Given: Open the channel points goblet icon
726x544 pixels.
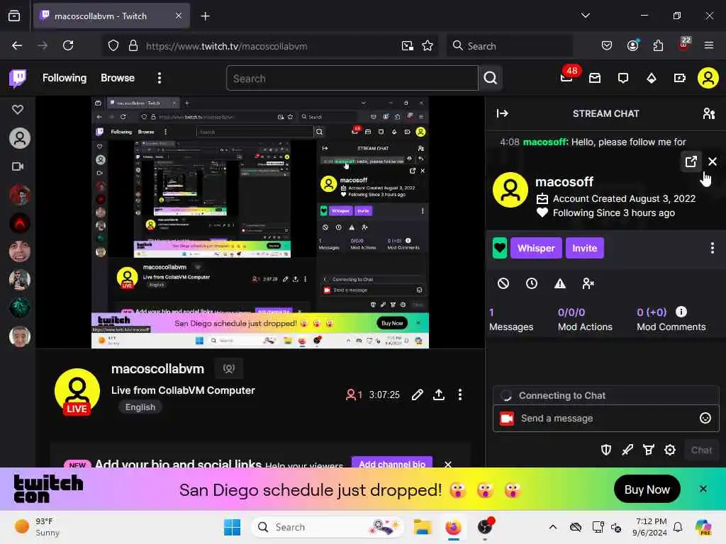Looking at the screenshot, I should point(649,450).
